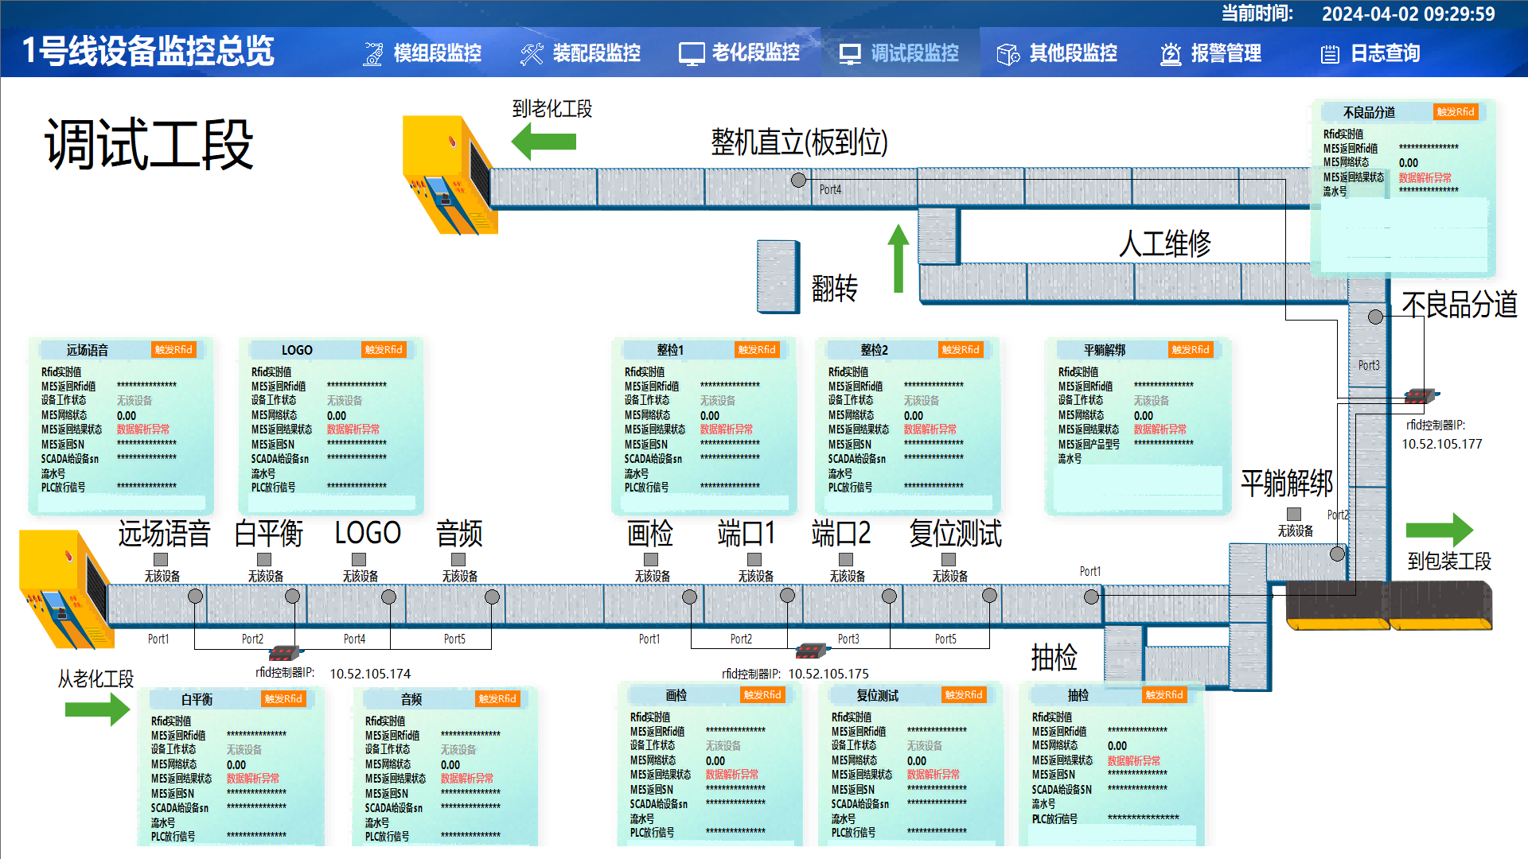The width and height of the screenshot is (1528, 859).
Task: Click the robot arm icon beside 模组段监控
Action: pyautogui.click(x=372, y=53)
